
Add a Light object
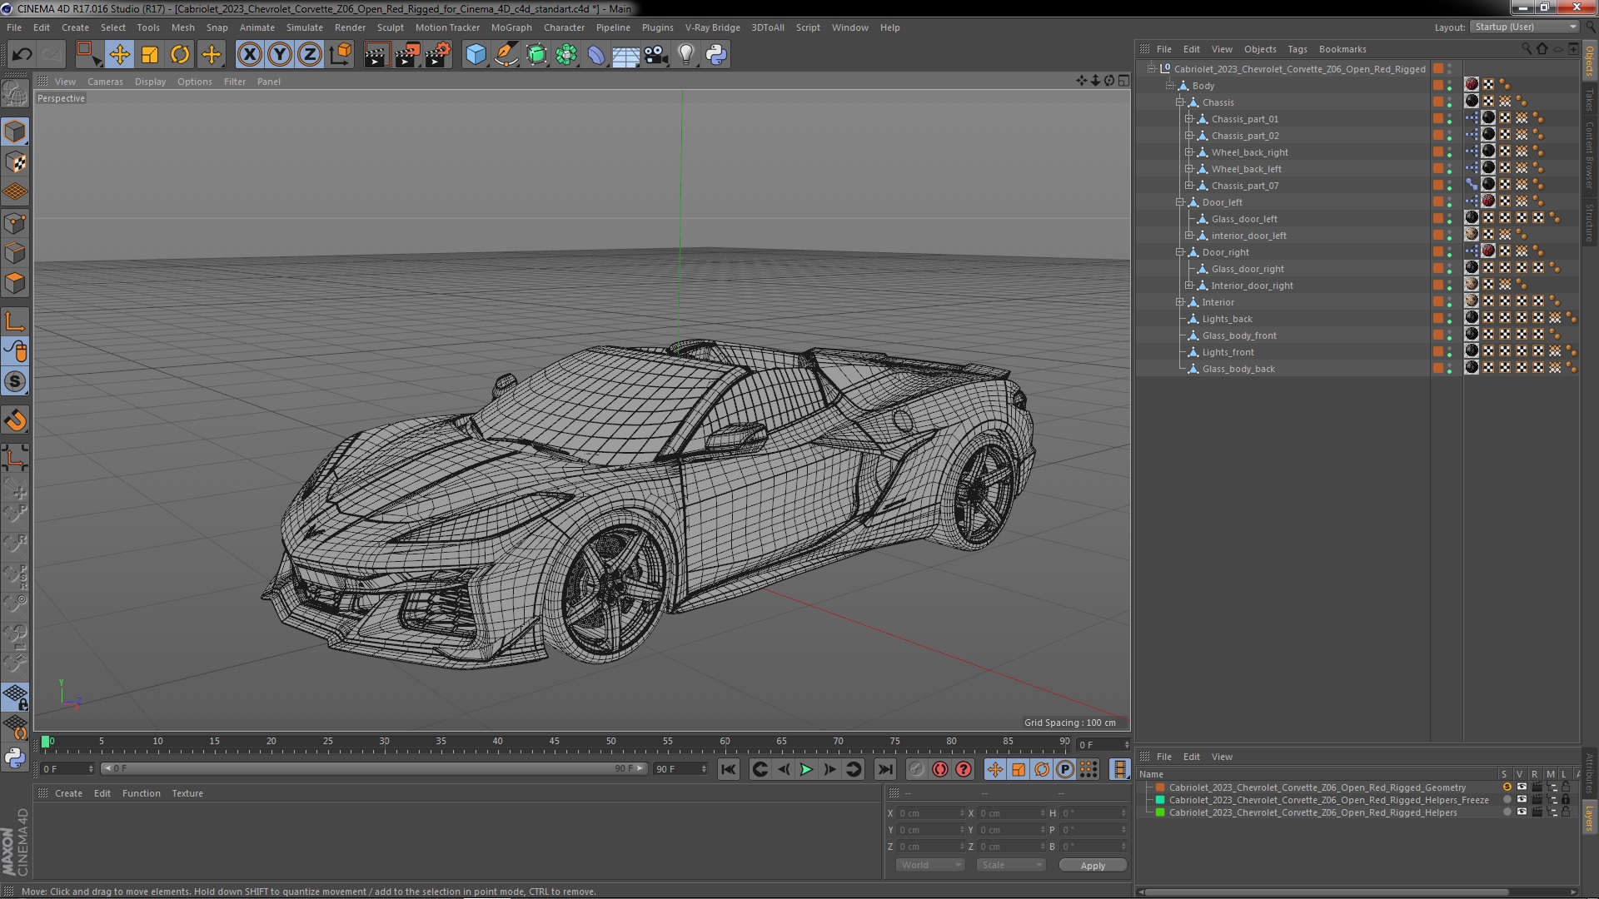pos(686,55)
